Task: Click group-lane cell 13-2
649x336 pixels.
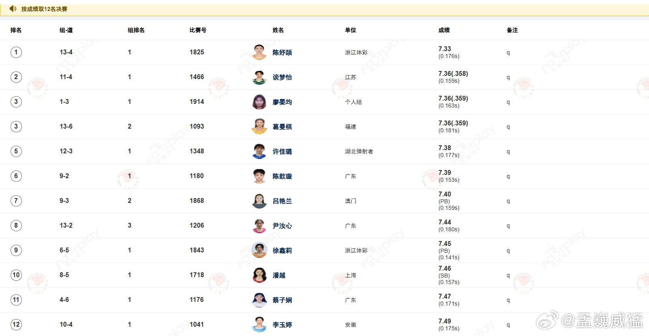Action: tap(66, 225)
